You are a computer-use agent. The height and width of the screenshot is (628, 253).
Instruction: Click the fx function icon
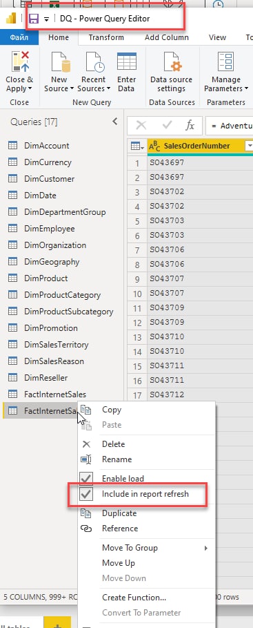click(x=190, y=126)
